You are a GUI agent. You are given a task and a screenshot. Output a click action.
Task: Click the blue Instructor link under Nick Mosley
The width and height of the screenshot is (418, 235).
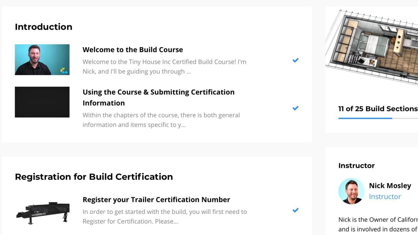(x=385, y=196)
